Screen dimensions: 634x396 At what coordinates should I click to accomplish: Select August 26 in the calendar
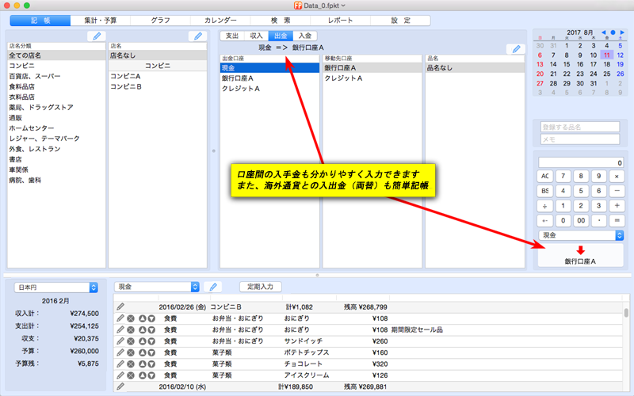tap(620, 74)
